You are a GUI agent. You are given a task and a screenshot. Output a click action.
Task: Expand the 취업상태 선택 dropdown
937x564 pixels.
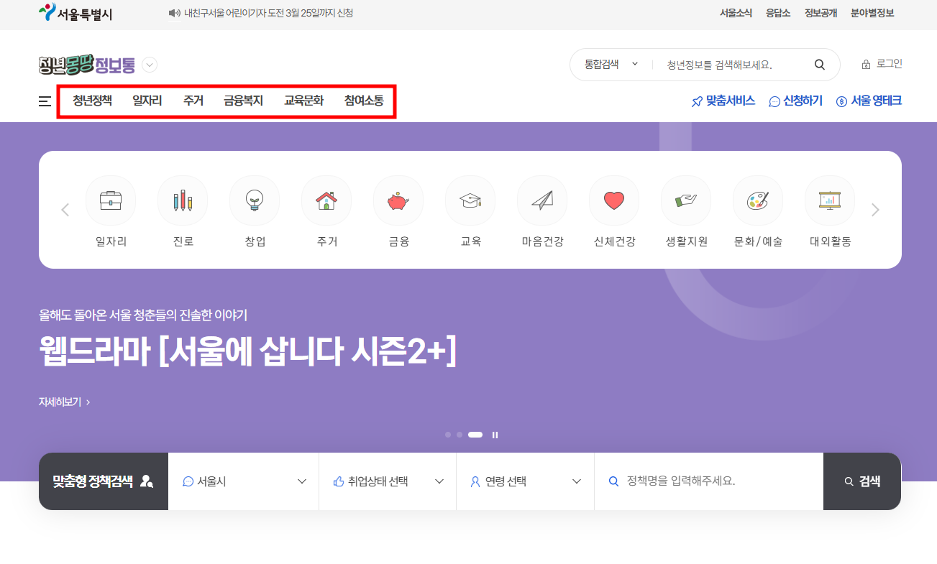[x=388, y=481]
